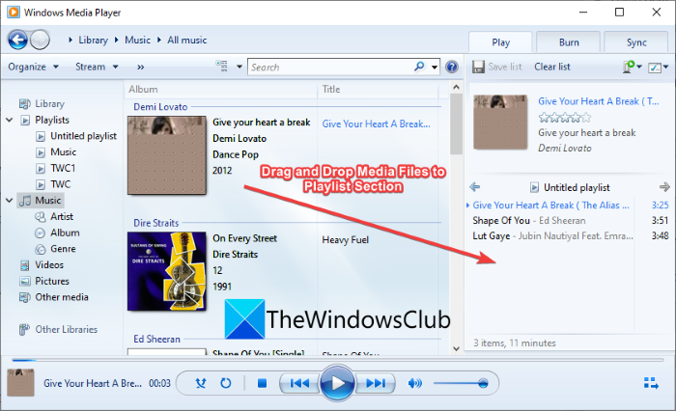Screen dimensions: 676x411
Task: Open the Pictures library item
Action: tap(52, 281)
